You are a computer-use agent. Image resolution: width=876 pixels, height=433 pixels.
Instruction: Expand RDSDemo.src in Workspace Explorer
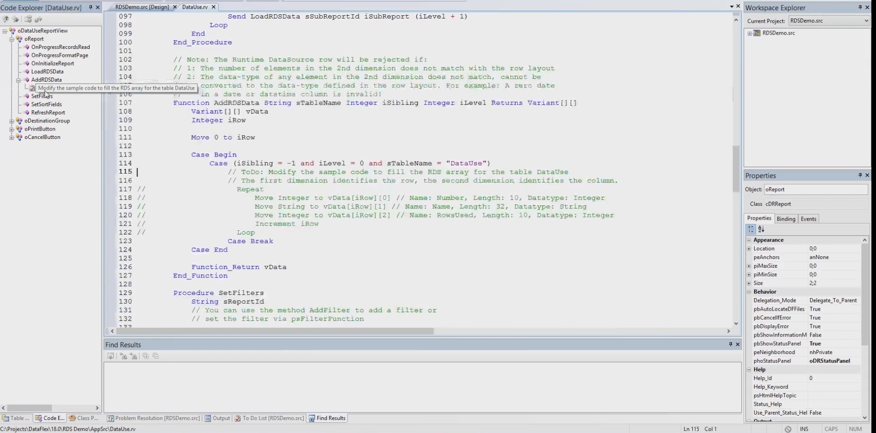[x=750, y=33]
